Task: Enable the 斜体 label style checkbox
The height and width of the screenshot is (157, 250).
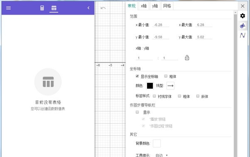Action: (197, 96)
